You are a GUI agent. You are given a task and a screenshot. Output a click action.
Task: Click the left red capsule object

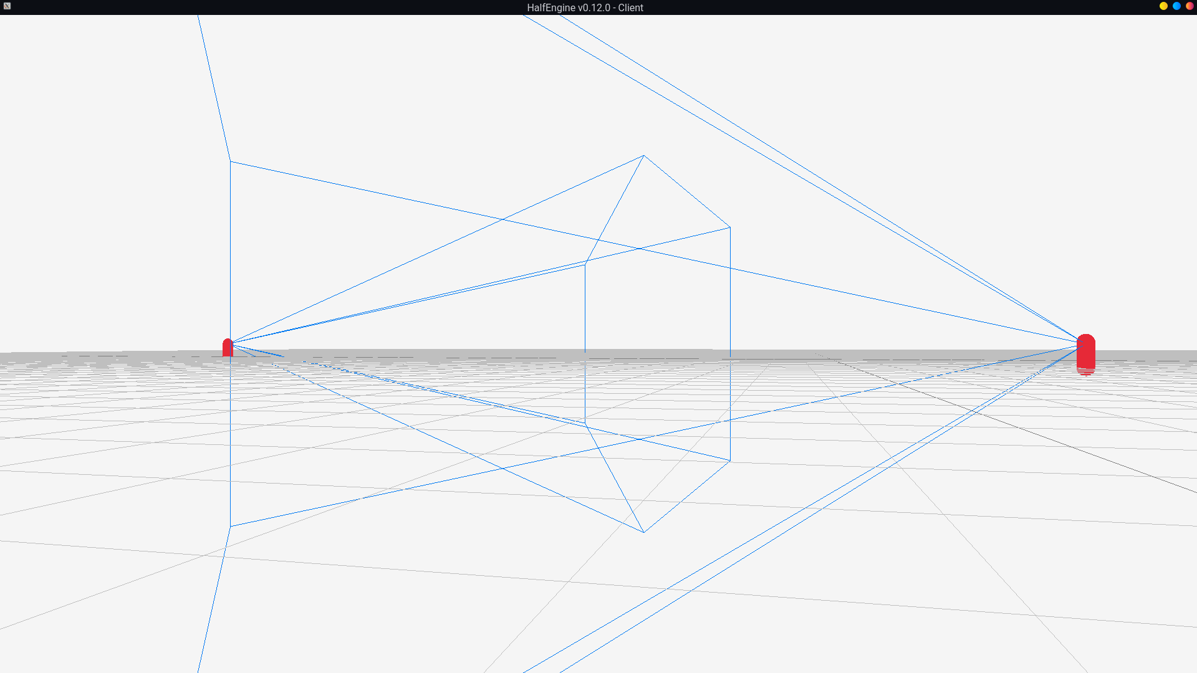pyautogui.click(x=228, y=348)
